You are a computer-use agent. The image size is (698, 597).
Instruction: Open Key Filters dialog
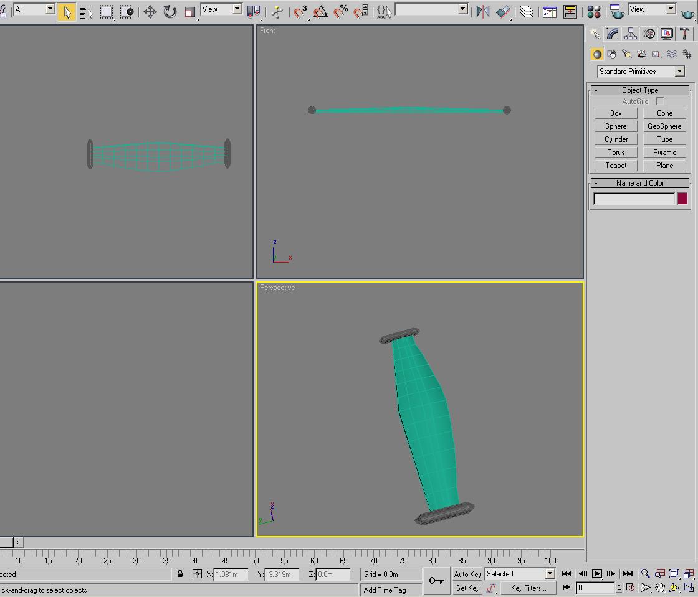pos(528,588)
